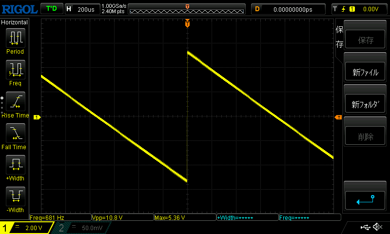The image size is (390, 234).
Task: Click the H 200us timebase field
Action: pyautogui.click(x=82, y=9)
